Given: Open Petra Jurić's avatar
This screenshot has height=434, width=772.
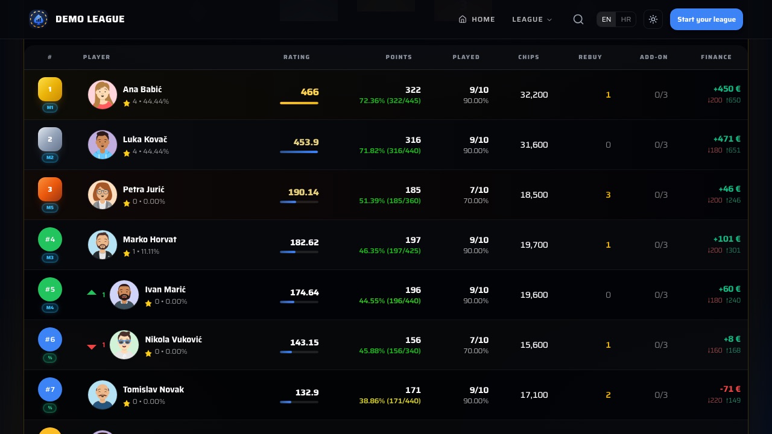Looking at the screenshot, I should pos(103,195).
